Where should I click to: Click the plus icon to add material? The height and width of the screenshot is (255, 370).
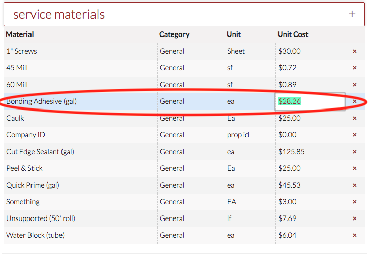[352, 14]
